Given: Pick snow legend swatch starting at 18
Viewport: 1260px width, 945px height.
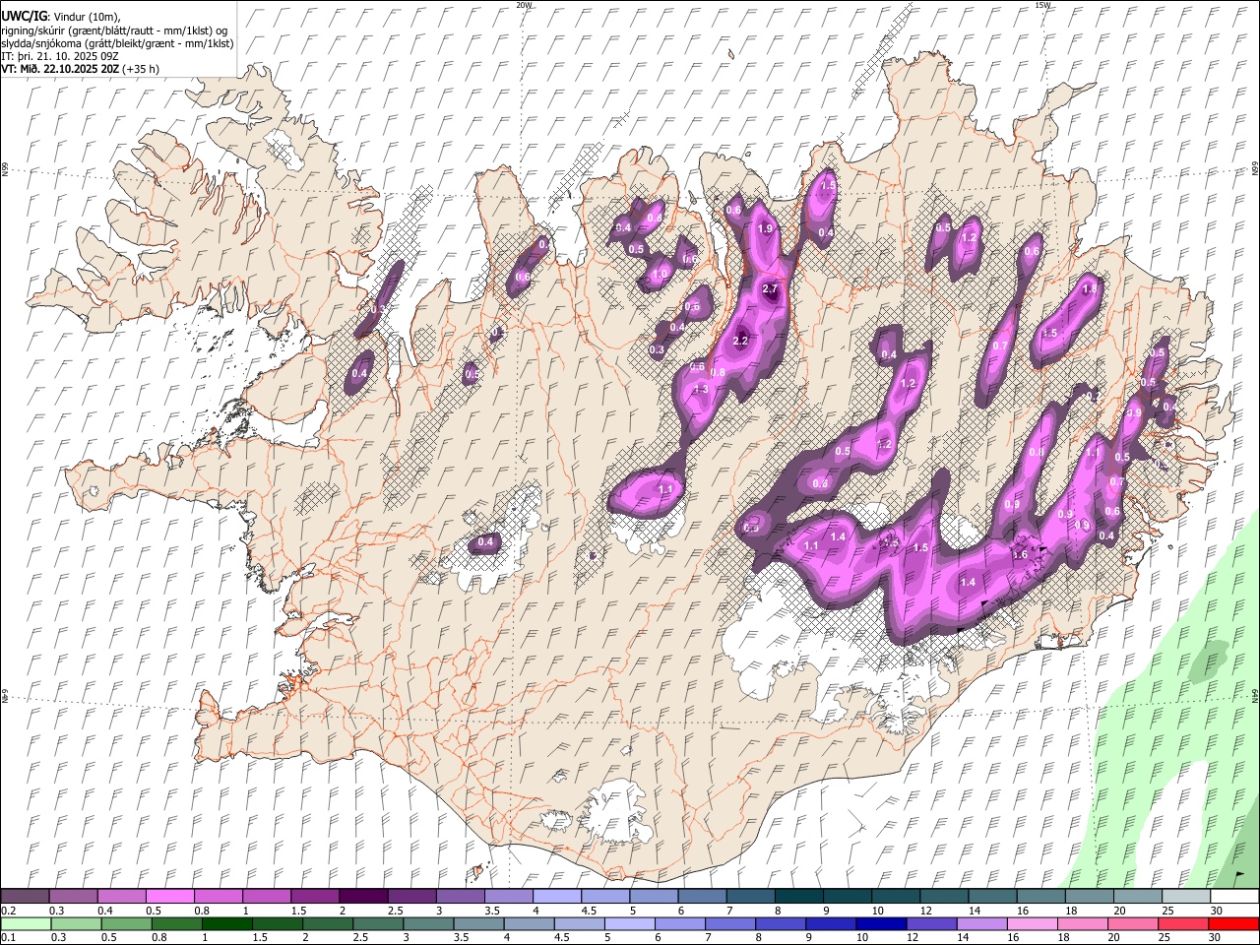Looking at the screenshot, I should pyautogui.click(x=1089, y=896).
